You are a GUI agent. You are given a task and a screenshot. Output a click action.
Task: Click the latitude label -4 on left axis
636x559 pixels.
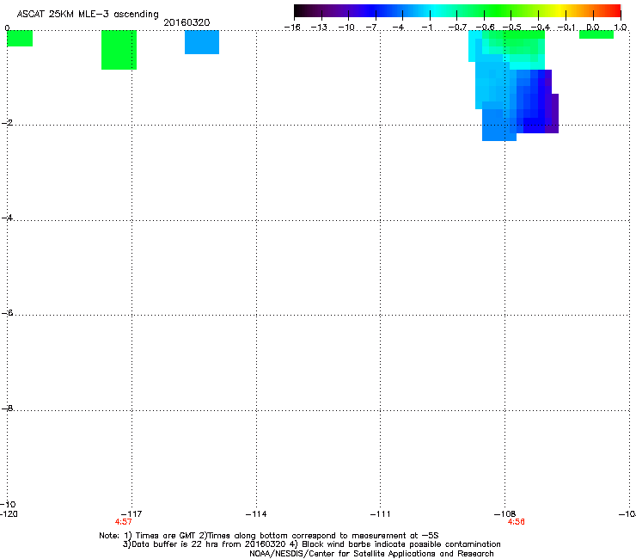7,218
